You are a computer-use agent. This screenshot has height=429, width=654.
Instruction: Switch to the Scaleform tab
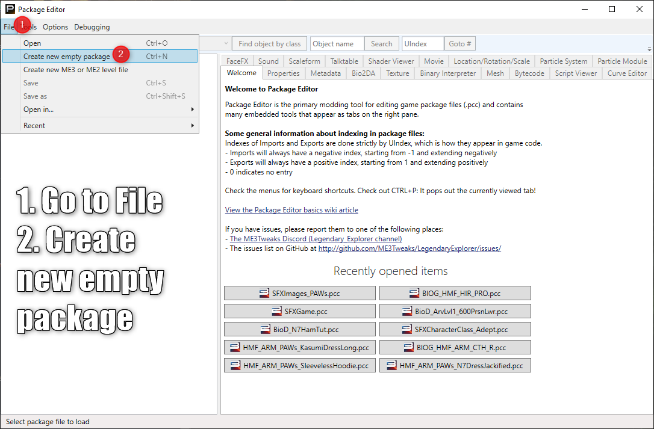coord(305,61)
